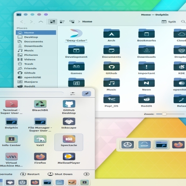
Task: Open the Documents folder icon in file view
Action: click(x=112, y=52)
